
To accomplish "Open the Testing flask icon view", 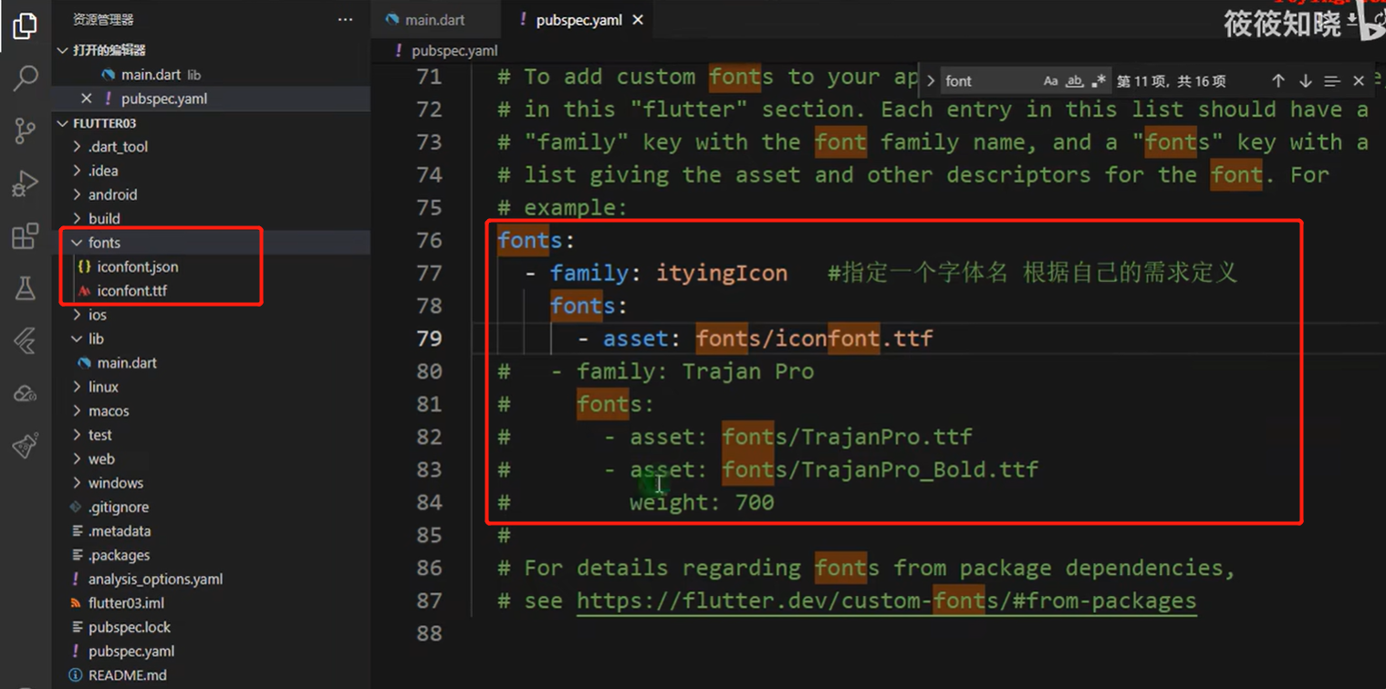I will [25, 289].
